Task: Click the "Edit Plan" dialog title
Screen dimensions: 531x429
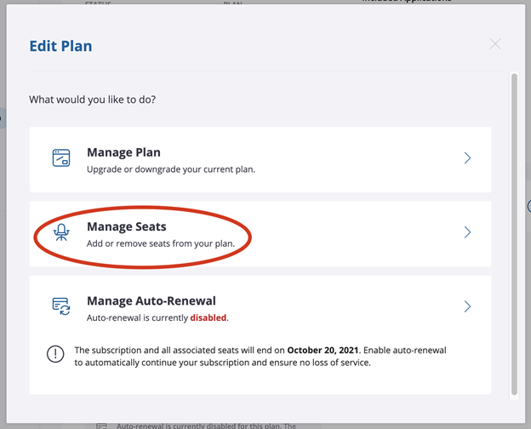Action: click(60, 46)
